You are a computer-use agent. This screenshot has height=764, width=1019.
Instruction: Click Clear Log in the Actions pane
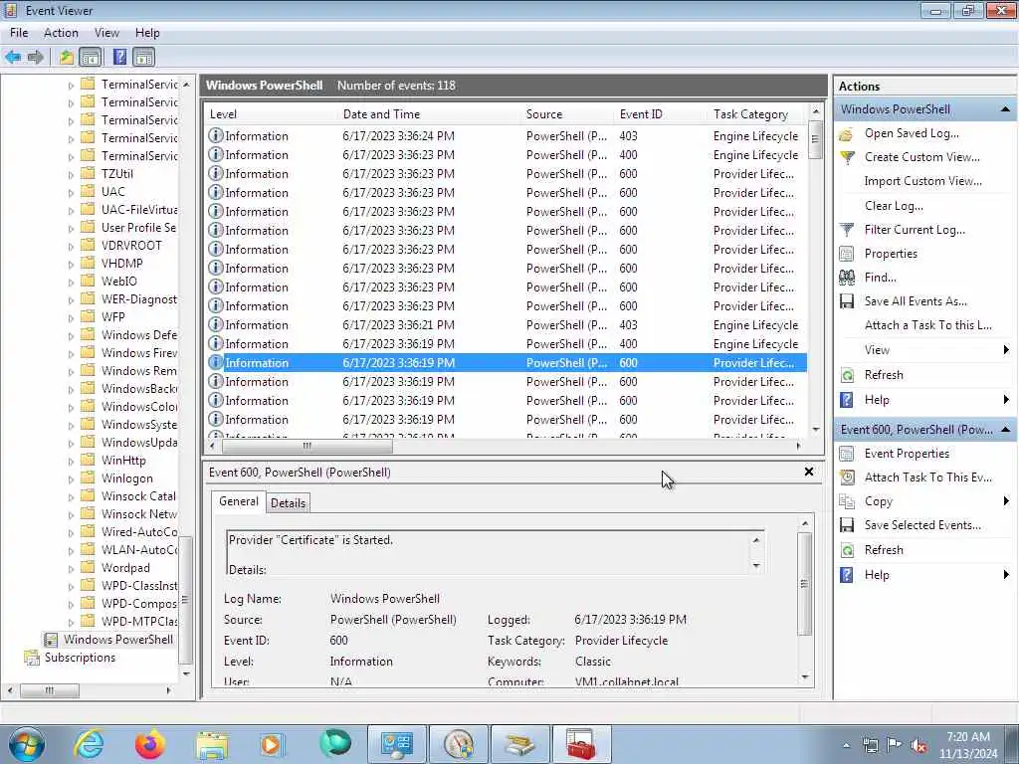point(894,206)
